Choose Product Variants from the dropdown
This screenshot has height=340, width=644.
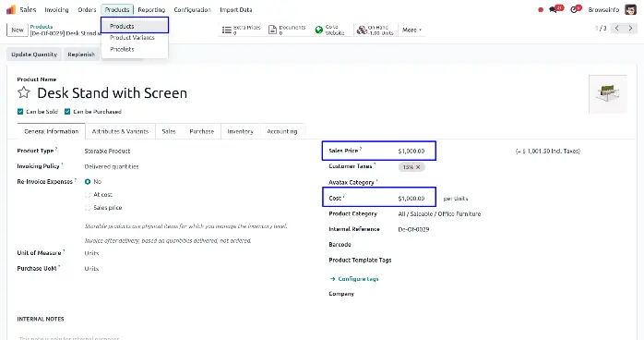pos(132,37)
